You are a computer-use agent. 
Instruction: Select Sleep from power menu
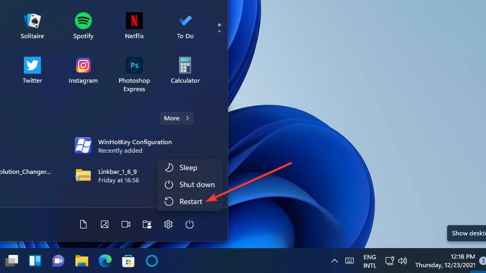coord(190,168)
